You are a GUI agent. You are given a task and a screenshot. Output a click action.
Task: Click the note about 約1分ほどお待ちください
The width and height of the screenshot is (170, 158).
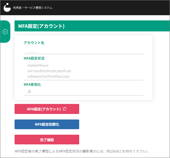[81, 151]
